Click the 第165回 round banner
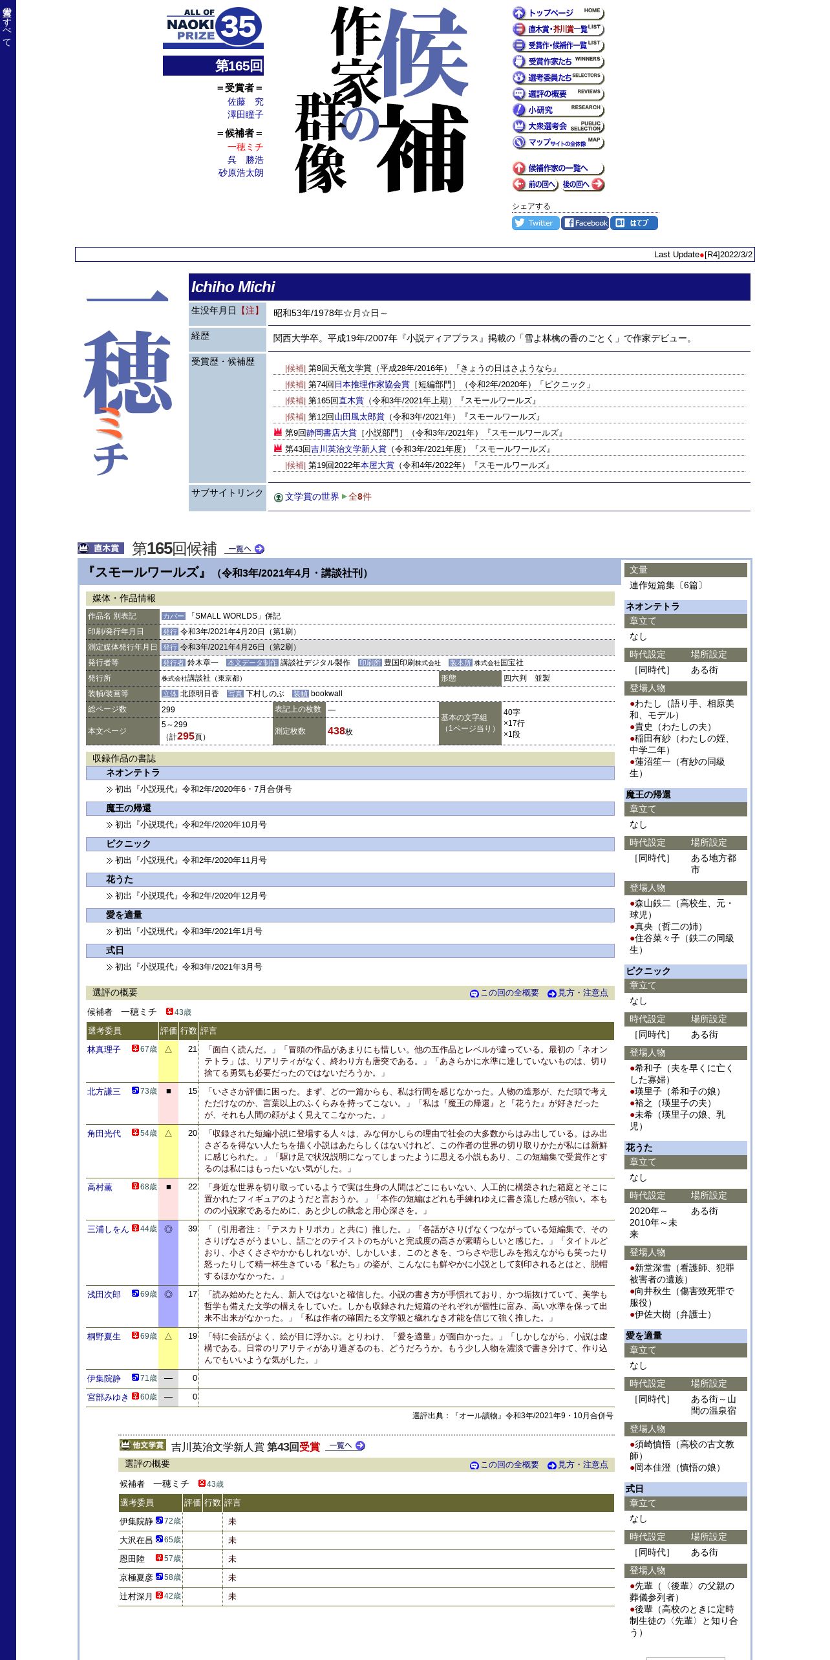The width and height of the screenshot is (830, 1660). pyautogui.click(x=213, y=66)
